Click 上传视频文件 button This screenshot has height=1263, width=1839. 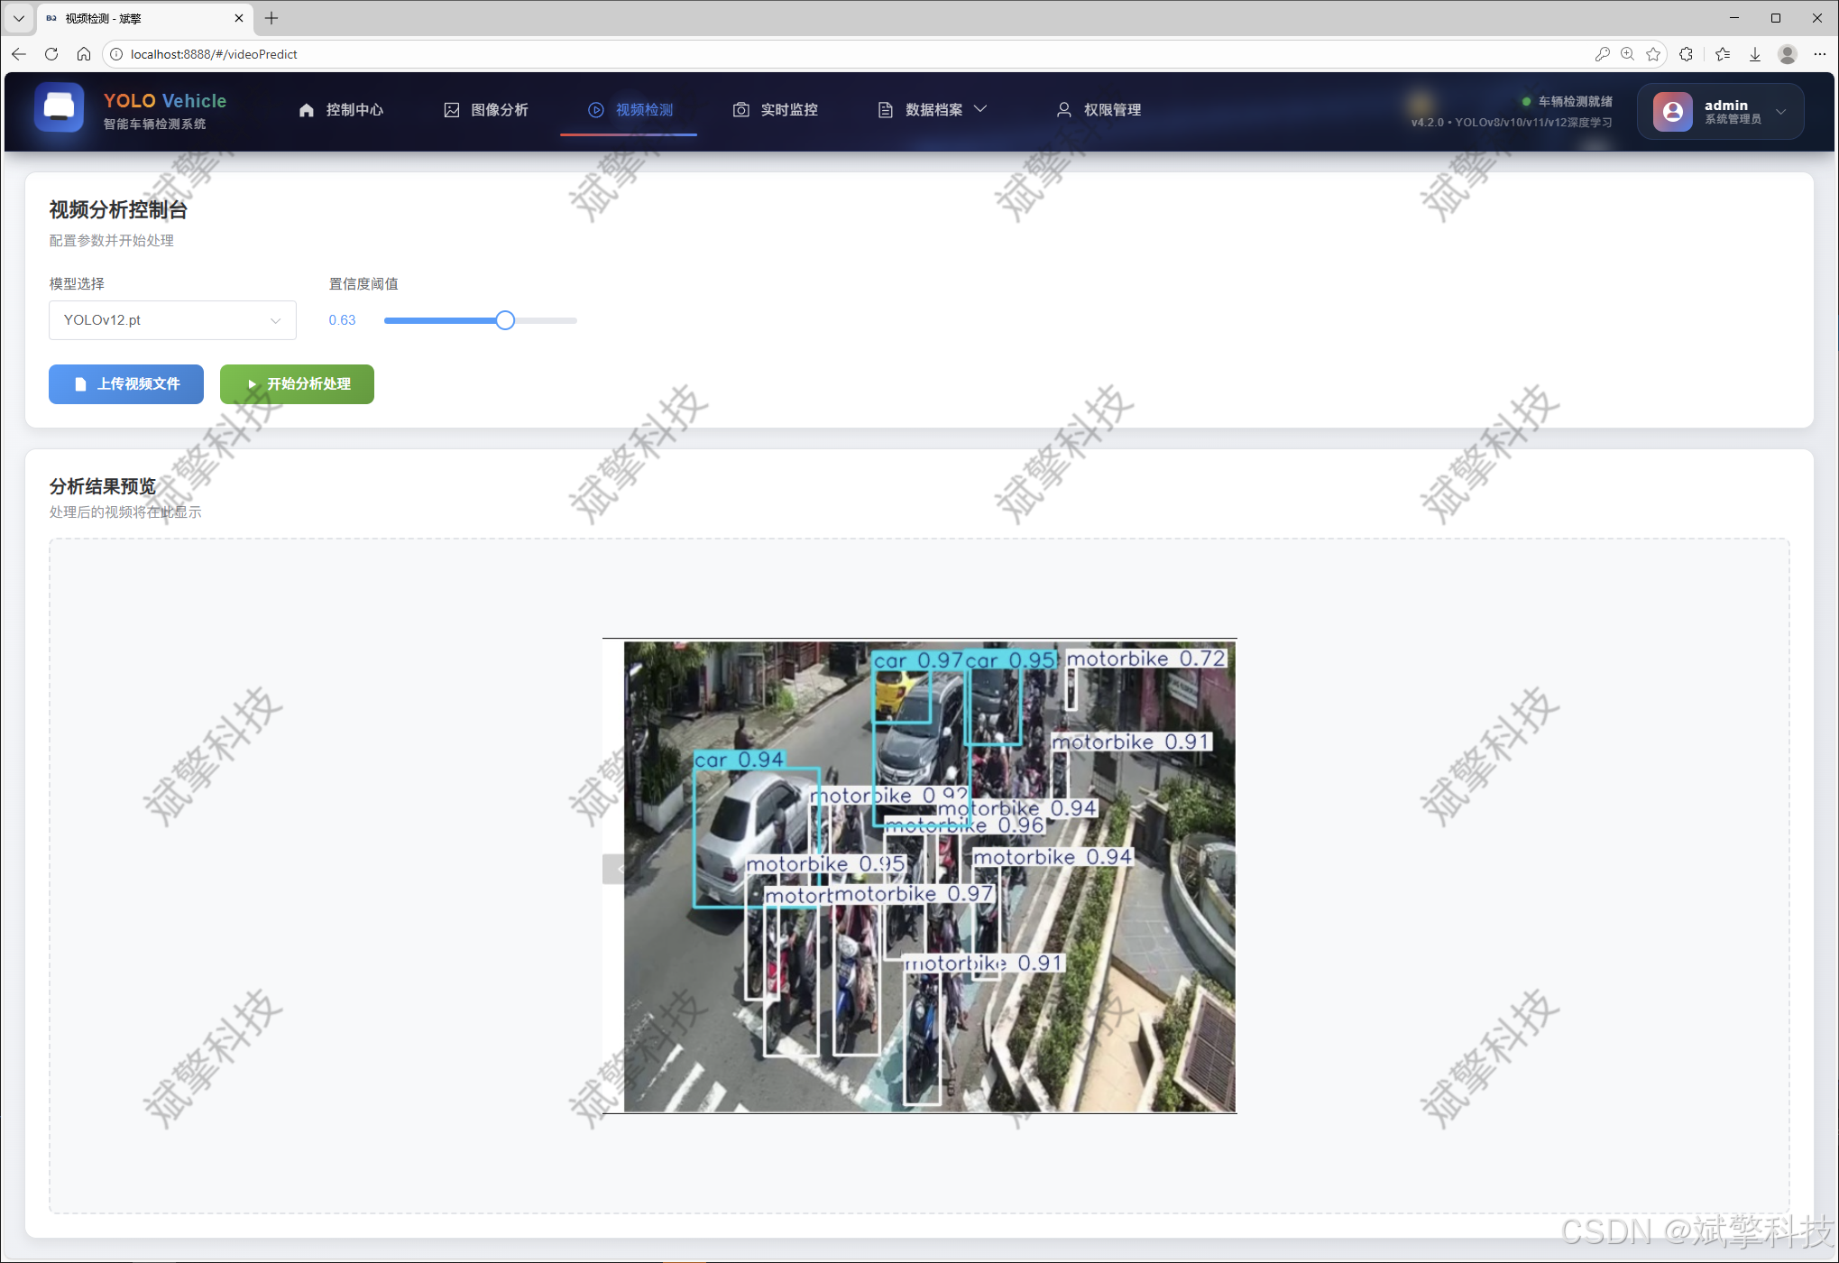pos(126,384)
